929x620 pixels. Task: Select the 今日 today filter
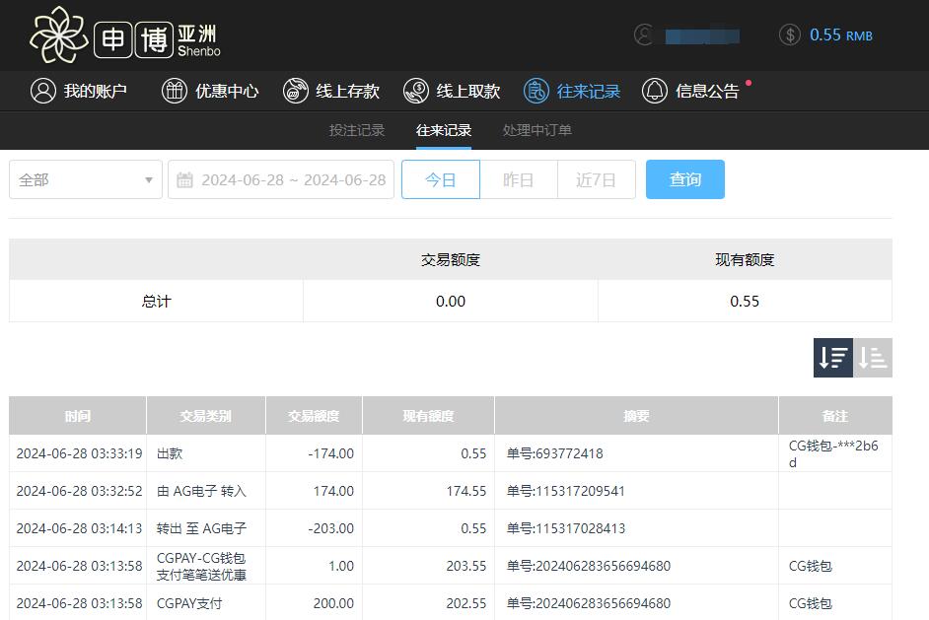click(x=440, y=178)
